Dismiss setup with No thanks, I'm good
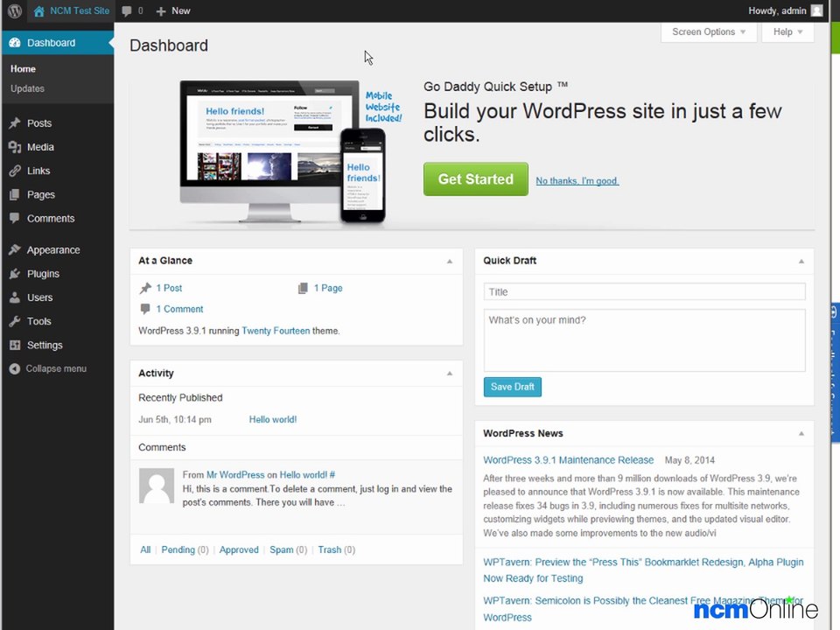 (577, 181)
